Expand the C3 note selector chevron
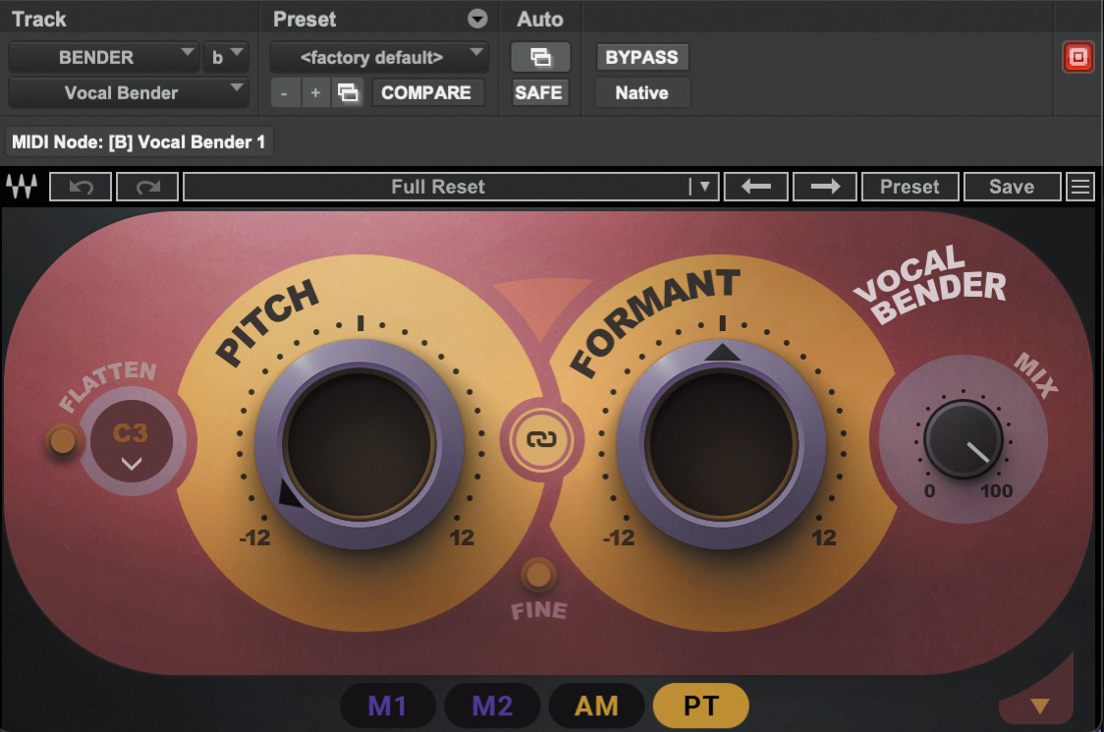 (x=131, y=465)
